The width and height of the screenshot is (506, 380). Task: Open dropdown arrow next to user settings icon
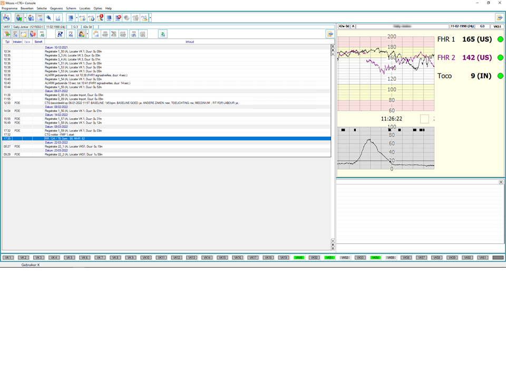click(87, 34)
